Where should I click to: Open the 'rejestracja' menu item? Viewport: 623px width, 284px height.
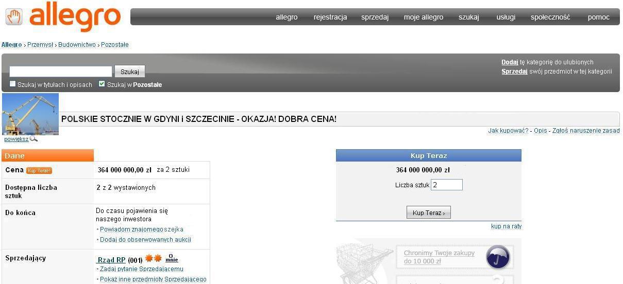330,17
